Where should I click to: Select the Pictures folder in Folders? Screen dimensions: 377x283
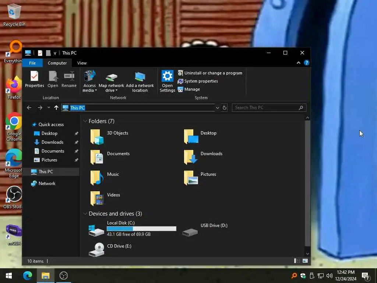(200, 178)
